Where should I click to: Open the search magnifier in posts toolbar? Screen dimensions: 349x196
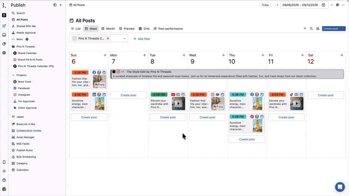tap(311, 29)
